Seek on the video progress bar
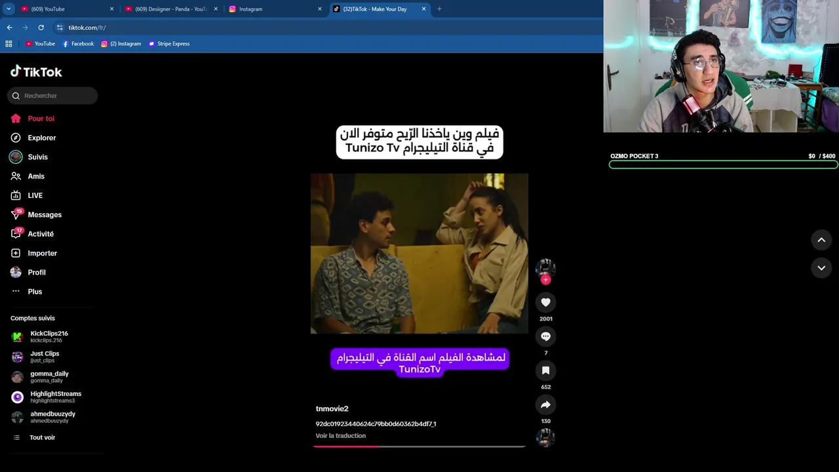 pyautogui.click(x=419, y=446)
